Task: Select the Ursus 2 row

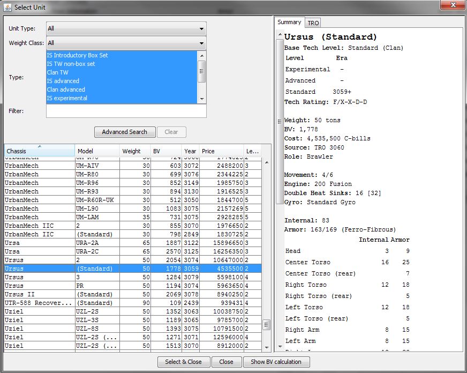Action: coord(133,260)
